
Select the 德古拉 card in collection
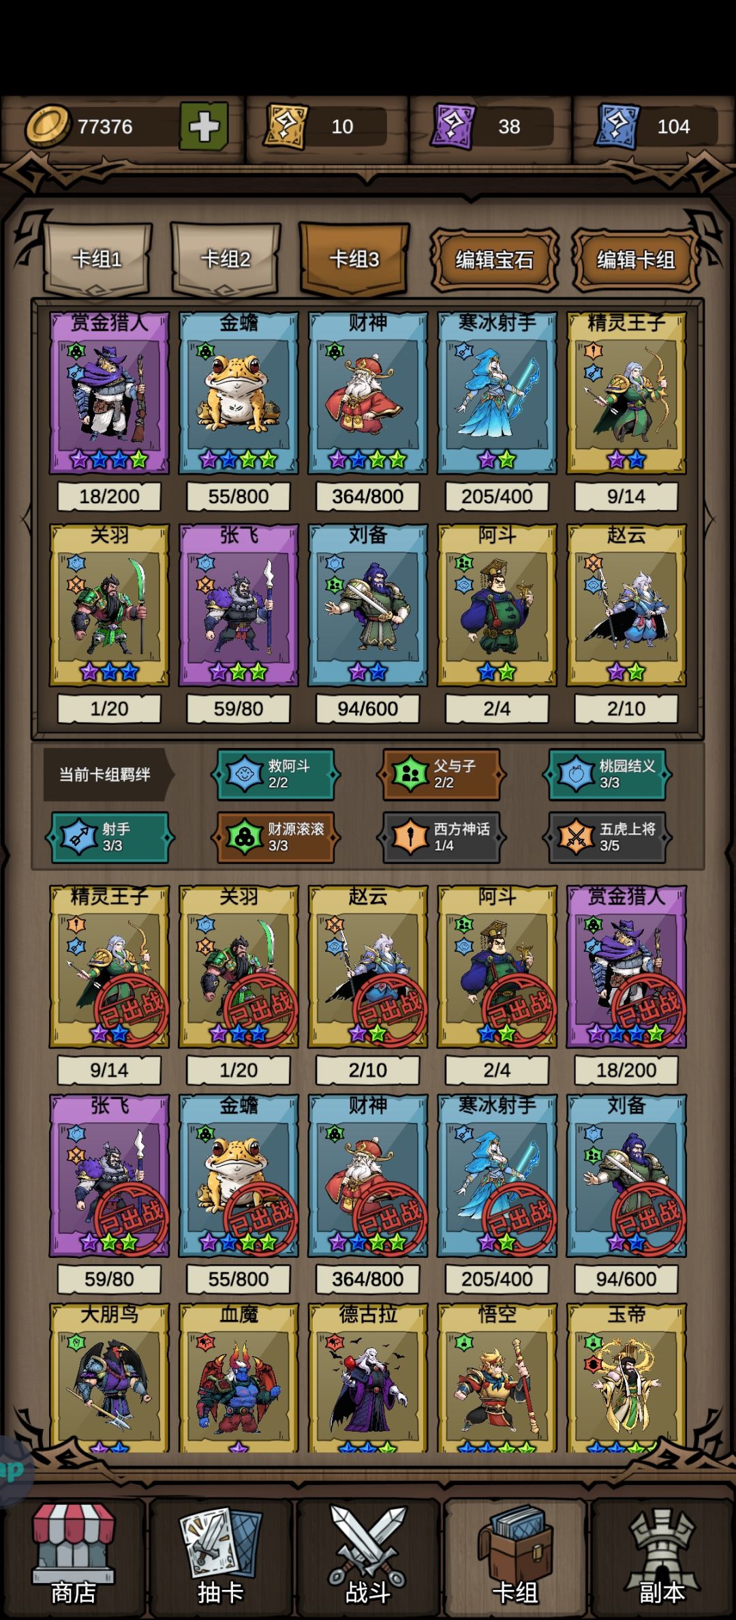pyautogui.click(x=368, y=1377)
